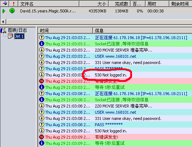This screenshot has height=147, width=192.
Task: Click the 用时 column header
Action: tap(157, 4)
